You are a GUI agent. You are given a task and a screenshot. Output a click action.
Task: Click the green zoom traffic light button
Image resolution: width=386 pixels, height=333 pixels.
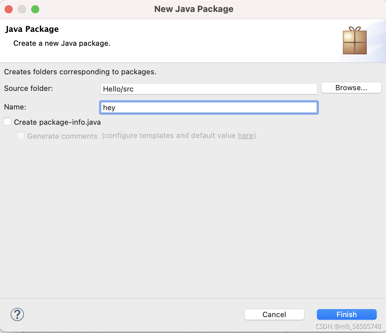(35, 9)
